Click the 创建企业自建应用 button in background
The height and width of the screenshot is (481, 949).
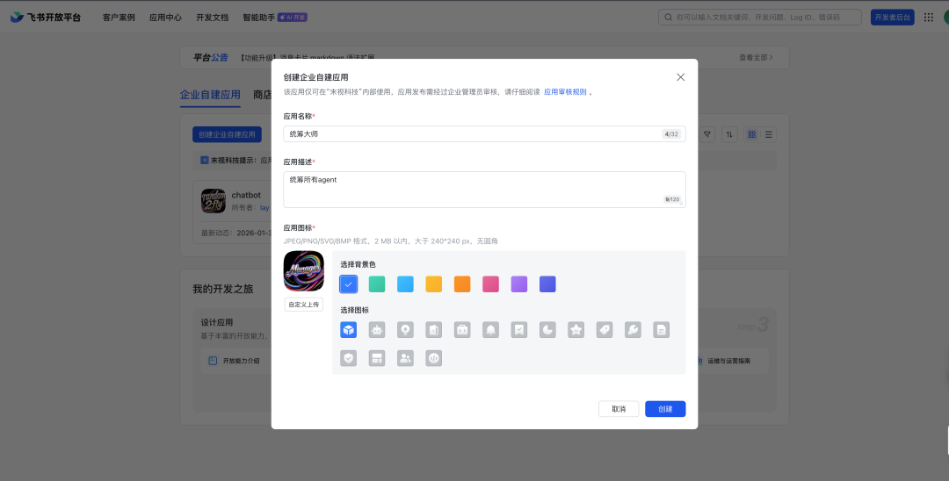(227, 134)
